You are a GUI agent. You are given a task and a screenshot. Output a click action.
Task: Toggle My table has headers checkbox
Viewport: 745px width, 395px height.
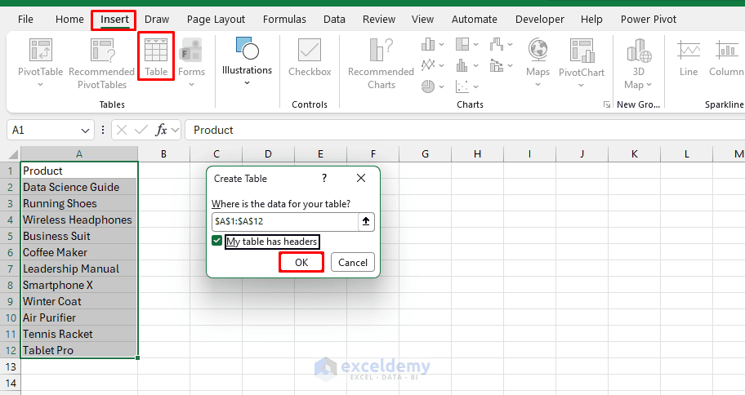point(217,241)
